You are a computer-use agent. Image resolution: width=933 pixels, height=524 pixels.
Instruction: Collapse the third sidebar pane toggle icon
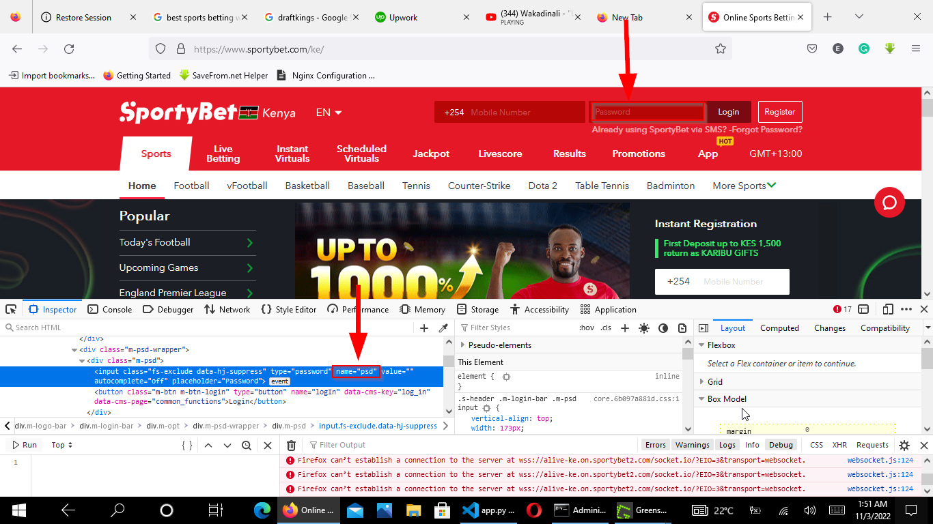coord(704,328)
